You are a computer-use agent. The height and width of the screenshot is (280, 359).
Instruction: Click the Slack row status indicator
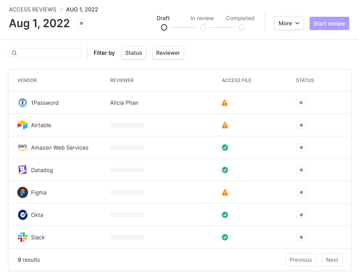pos(301,237)
